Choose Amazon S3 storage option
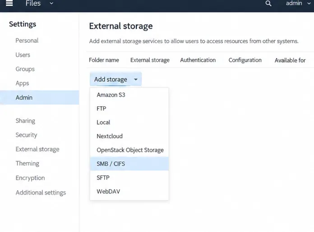The image size is (314, 232). (x=129, y=95)
